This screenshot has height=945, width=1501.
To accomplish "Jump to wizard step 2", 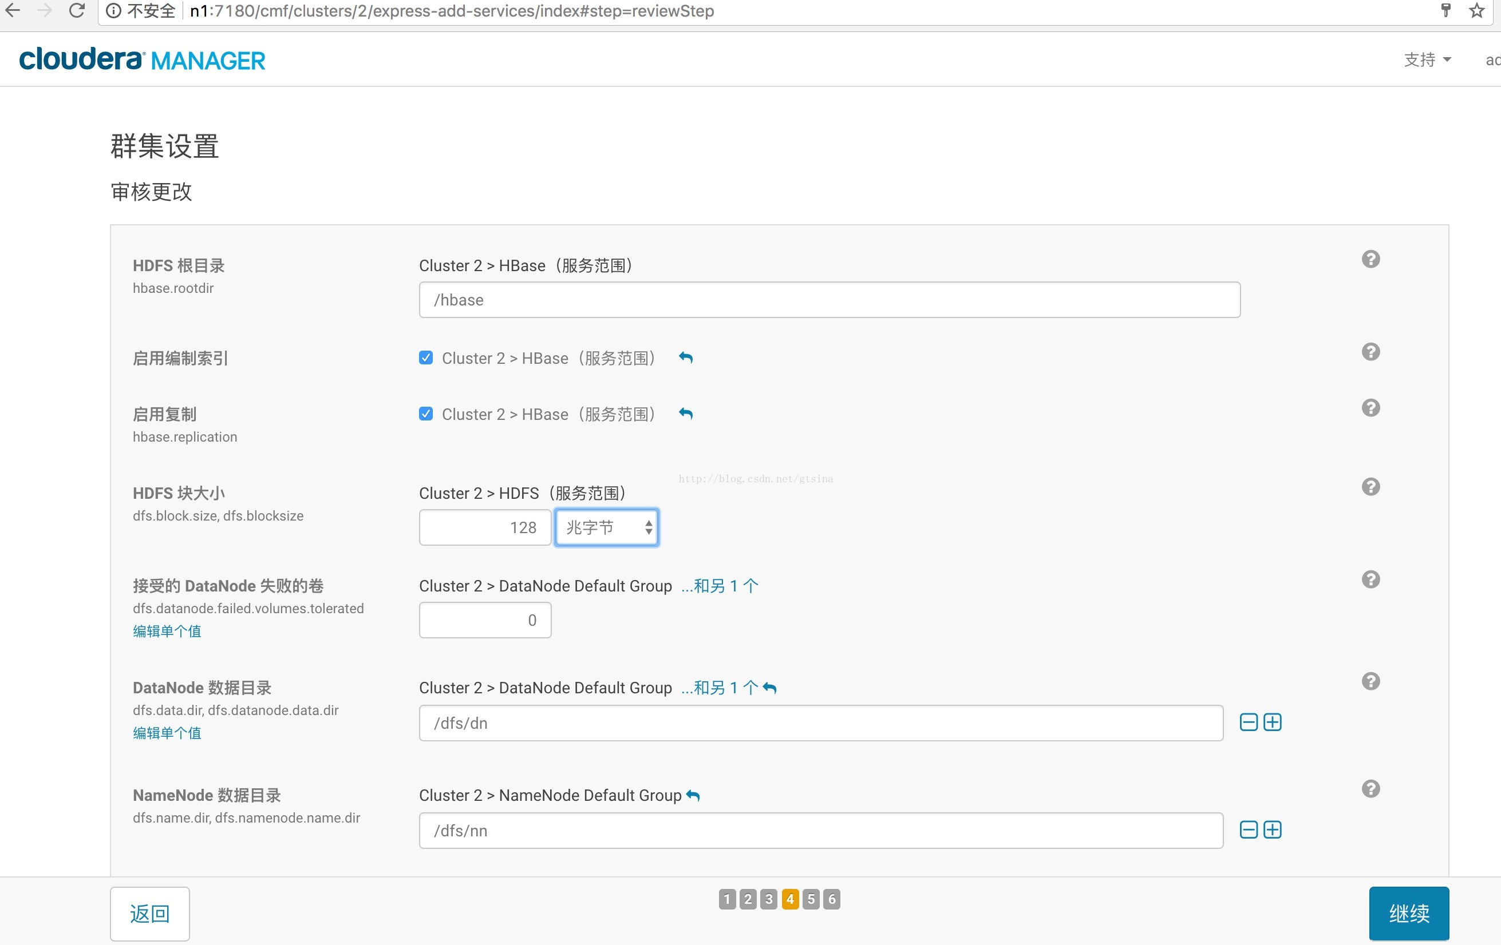I will (x=748, y=899).
